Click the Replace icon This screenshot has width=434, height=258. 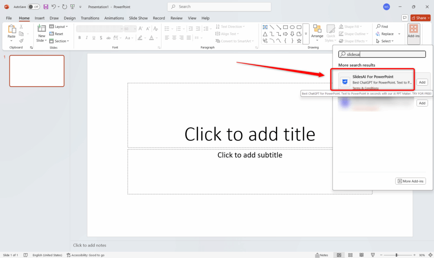pyautogui.click(x=384, y=34)
